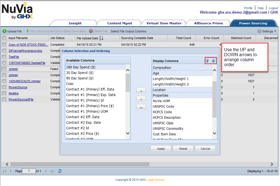The height and width of the screenshot is (186, 280).
Task: Click the Logout link
Action: tap(273, 8)
